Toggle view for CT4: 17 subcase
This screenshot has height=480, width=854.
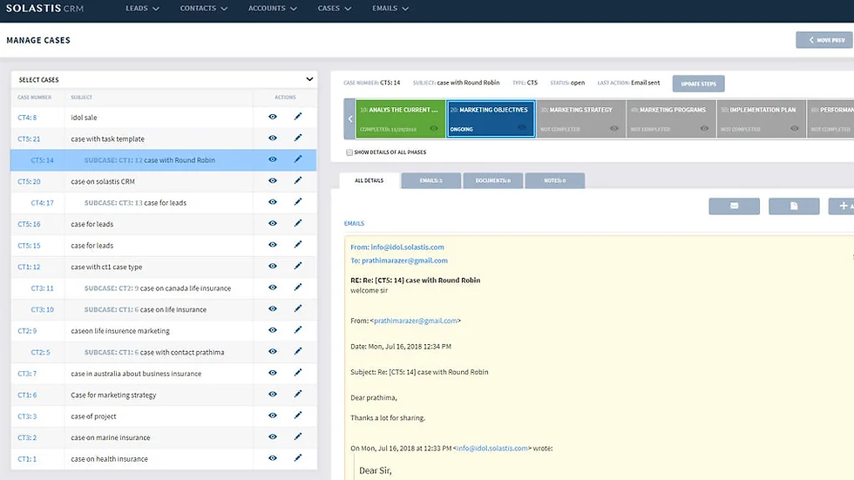click(x=273, y=201)
